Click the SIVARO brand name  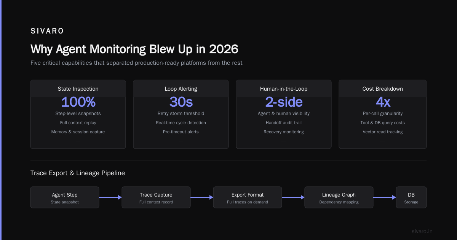coord(47,31)
